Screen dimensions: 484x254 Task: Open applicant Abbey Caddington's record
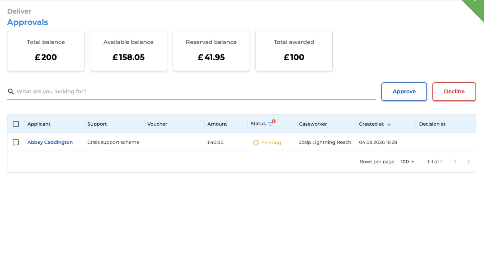pyautogui.click(x=50, y=142)
